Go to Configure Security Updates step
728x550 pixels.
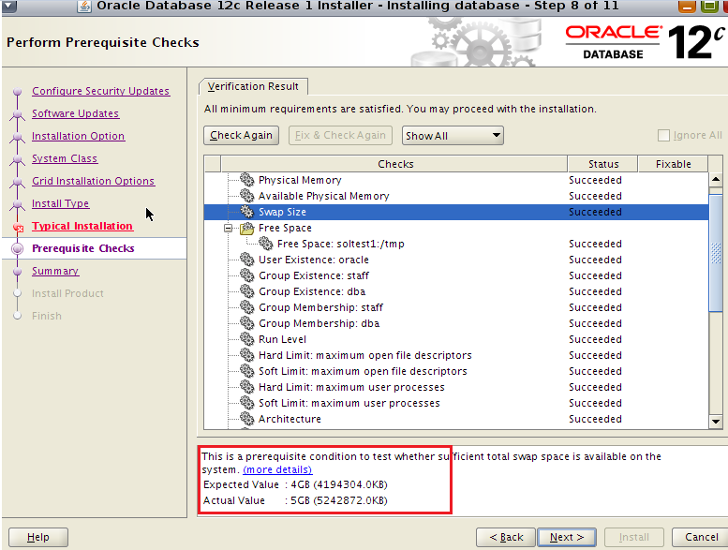point(101,91)
